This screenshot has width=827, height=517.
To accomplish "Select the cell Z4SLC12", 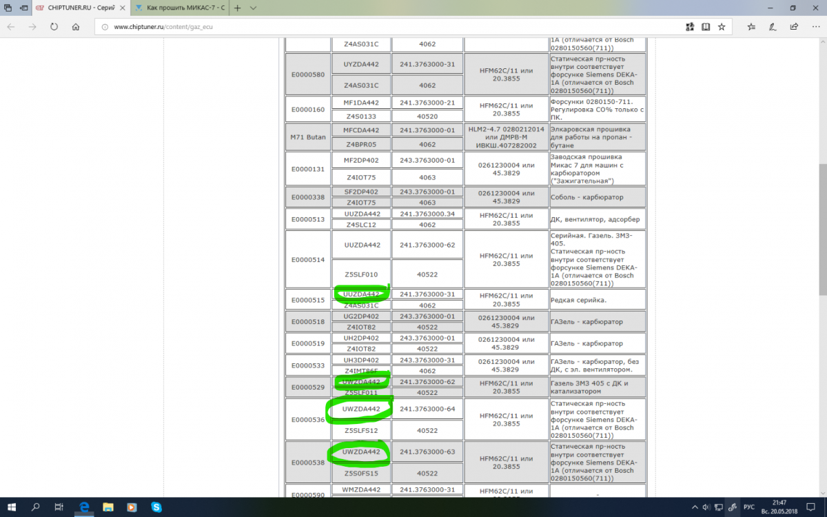I will coord(361,225).
